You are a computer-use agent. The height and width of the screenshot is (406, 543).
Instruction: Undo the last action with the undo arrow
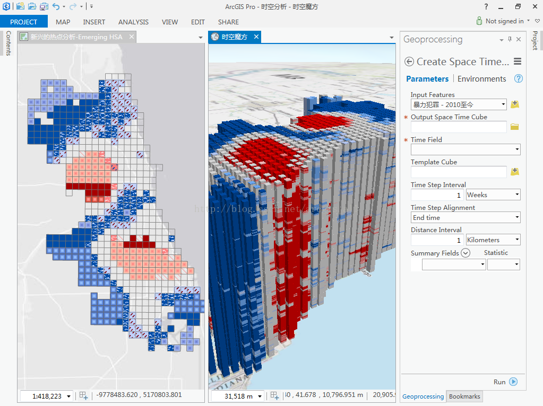(x=56, y=6)
